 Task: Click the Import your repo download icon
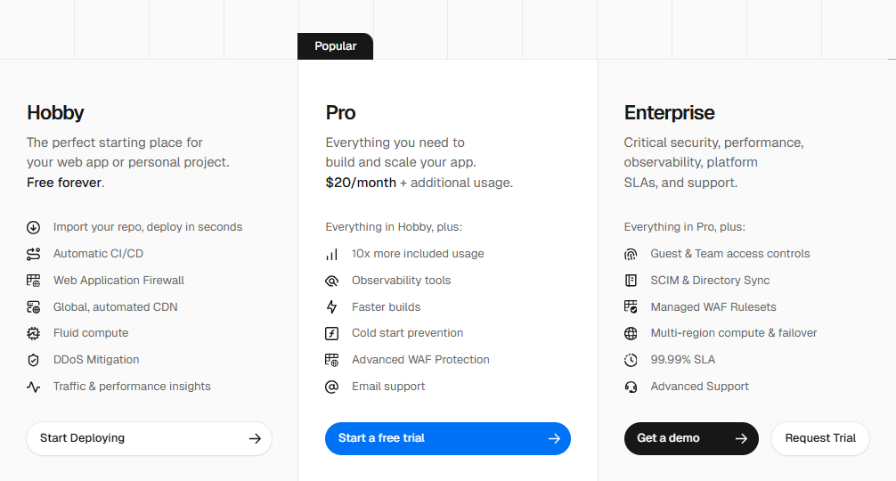pos(34,227)
